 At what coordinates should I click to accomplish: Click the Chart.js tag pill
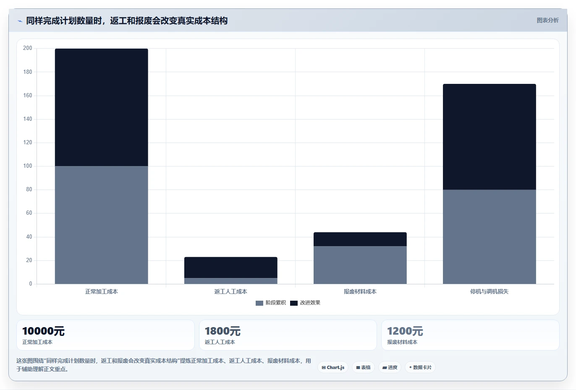coord(333,367)
